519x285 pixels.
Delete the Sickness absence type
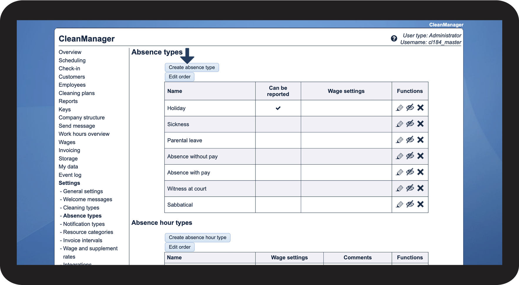(x=420, y=124)
